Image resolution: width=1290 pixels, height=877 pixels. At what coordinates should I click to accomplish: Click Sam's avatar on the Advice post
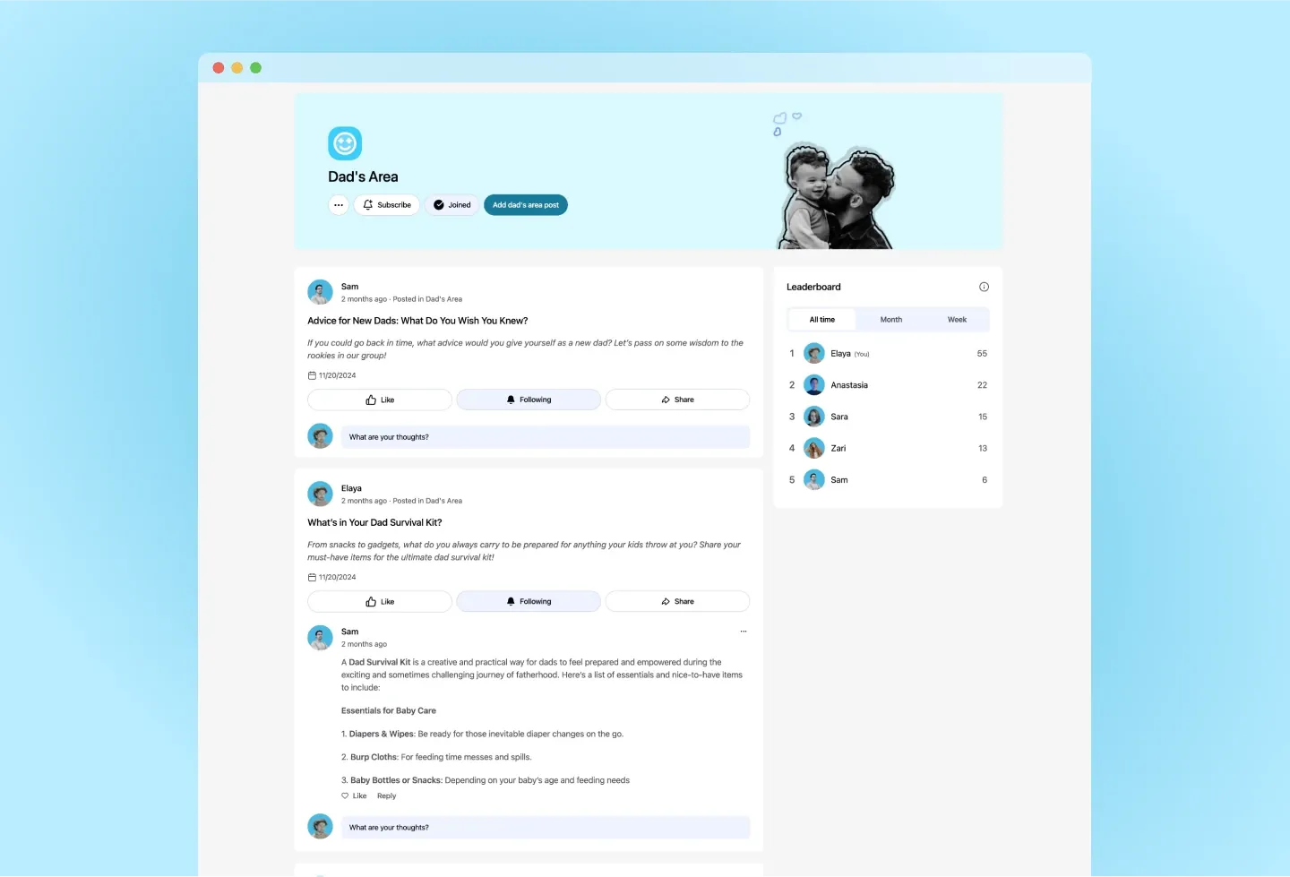pos(320,292)
